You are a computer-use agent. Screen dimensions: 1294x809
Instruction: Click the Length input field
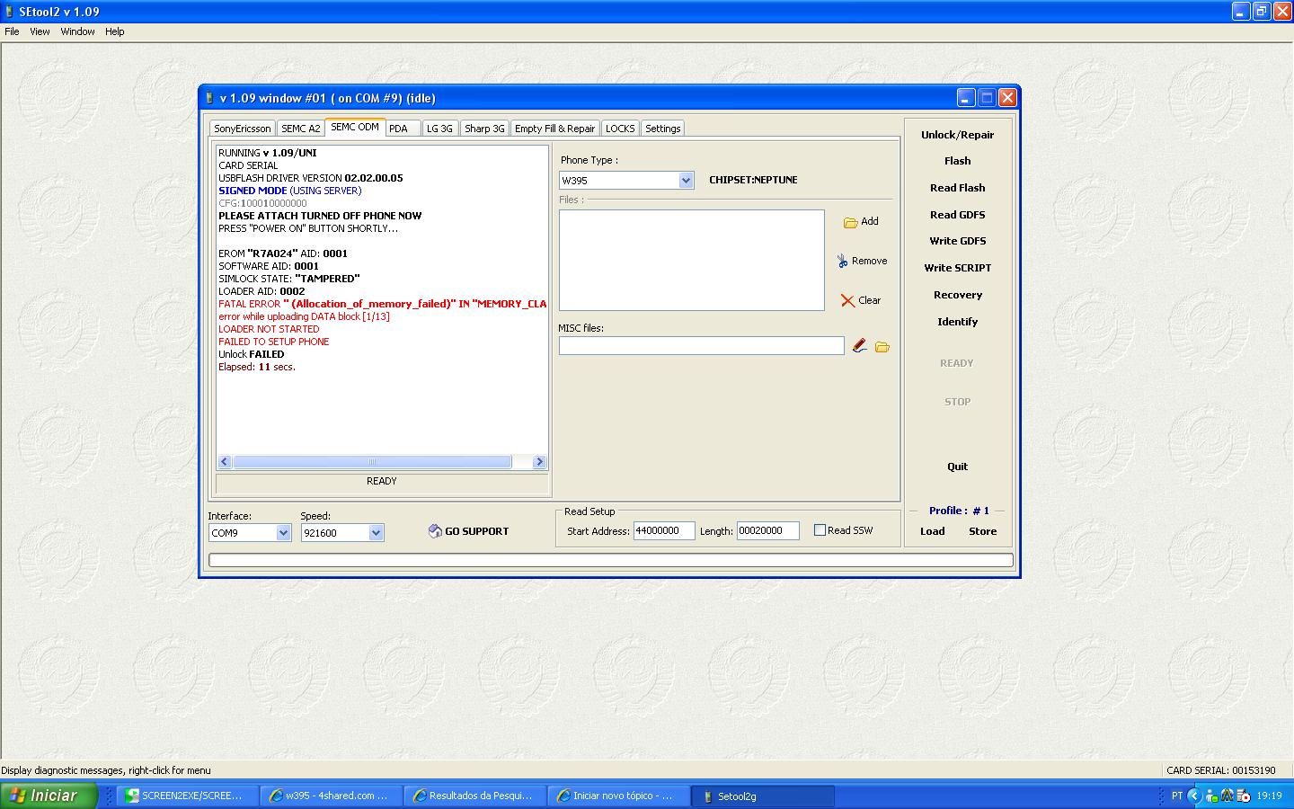[768, 531]
